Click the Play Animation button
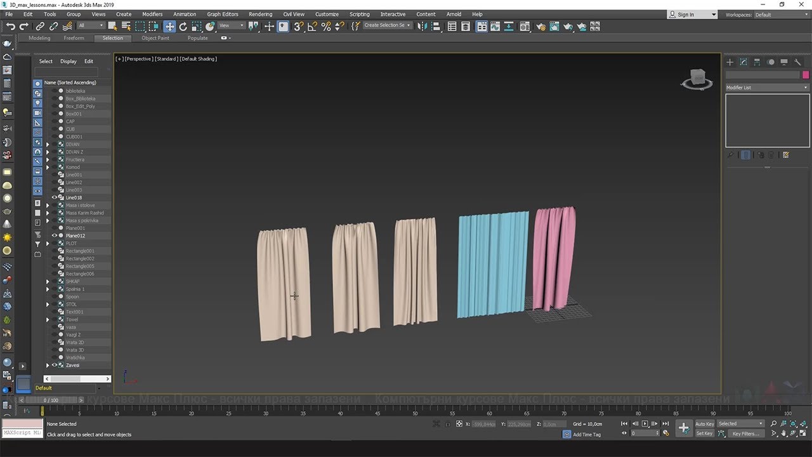The image size is (812, 457). pos(645,423)
